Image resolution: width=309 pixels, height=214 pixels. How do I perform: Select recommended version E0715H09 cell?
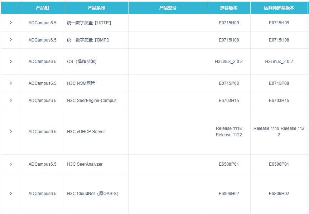tap(229, 23)
